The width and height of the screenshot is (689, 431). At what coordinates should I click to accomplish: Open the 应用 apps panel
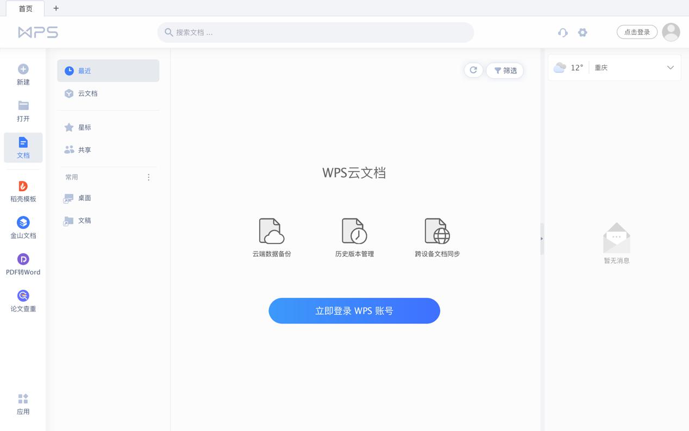coord(23,404)
